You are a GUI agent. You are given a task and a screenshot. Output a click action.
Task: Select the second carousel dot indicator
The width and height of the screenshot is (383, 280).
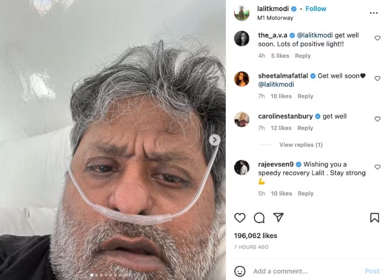(96, 275)
